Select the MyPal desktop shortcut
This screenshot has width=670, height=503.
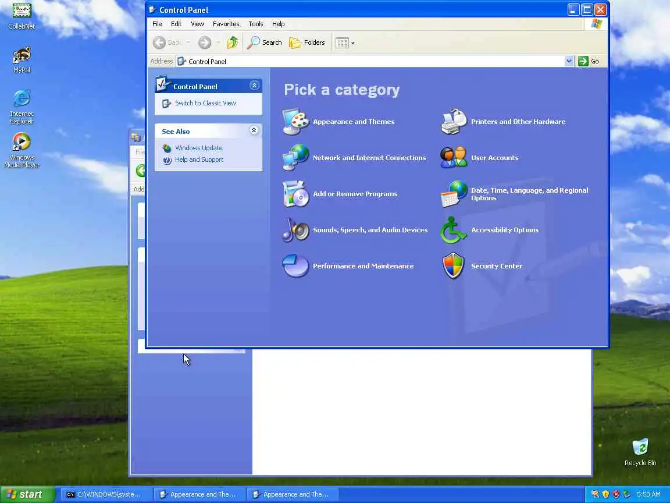22,60
